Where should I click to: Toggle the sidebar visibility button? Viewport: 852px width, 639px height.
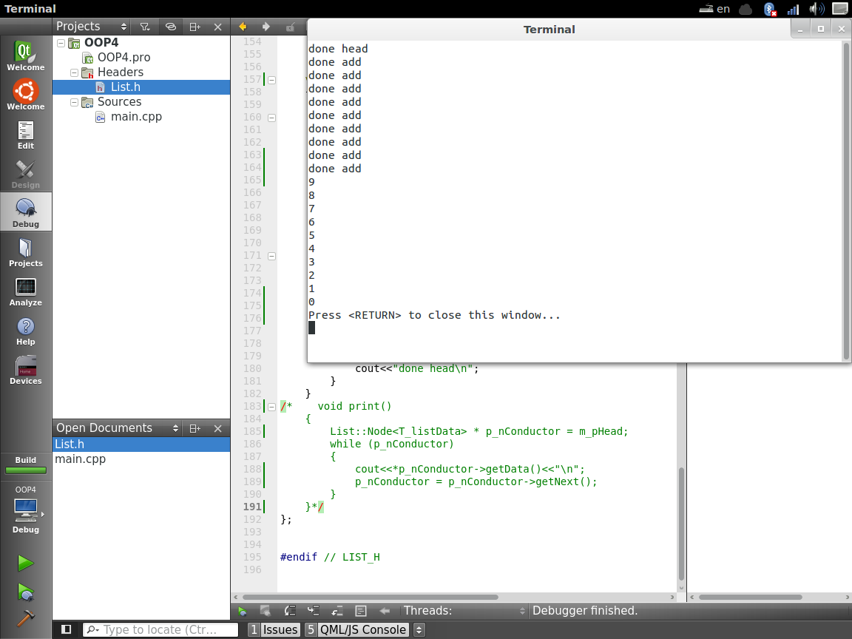tap(67, 629)
